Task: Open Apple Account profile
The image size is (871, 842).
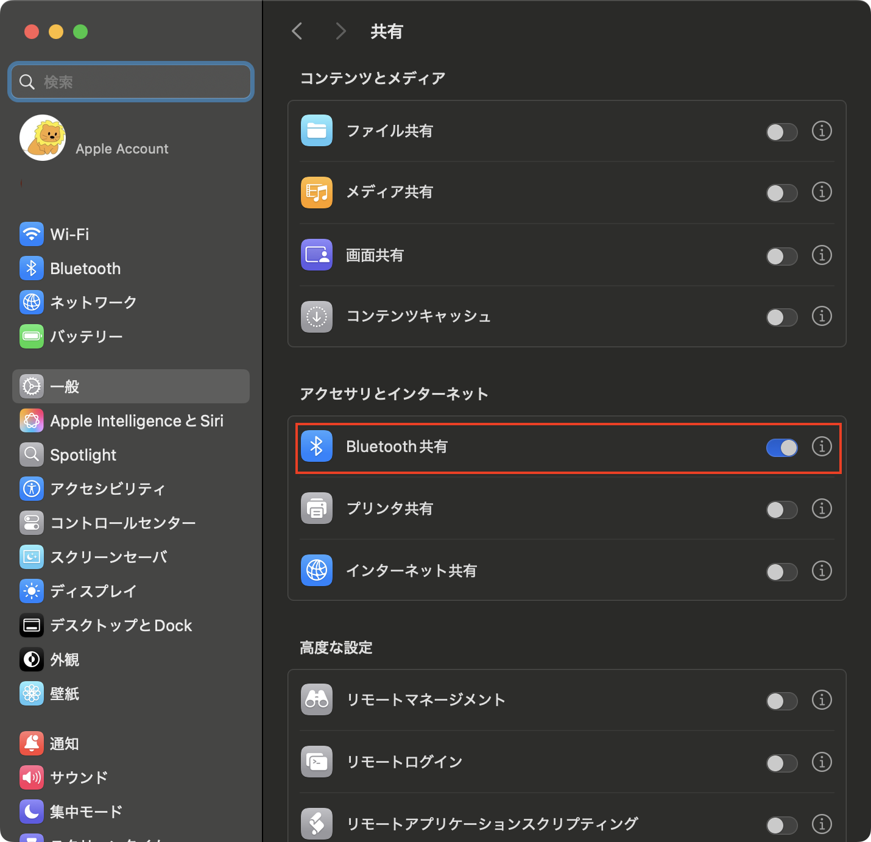Action: click(94, 139)
